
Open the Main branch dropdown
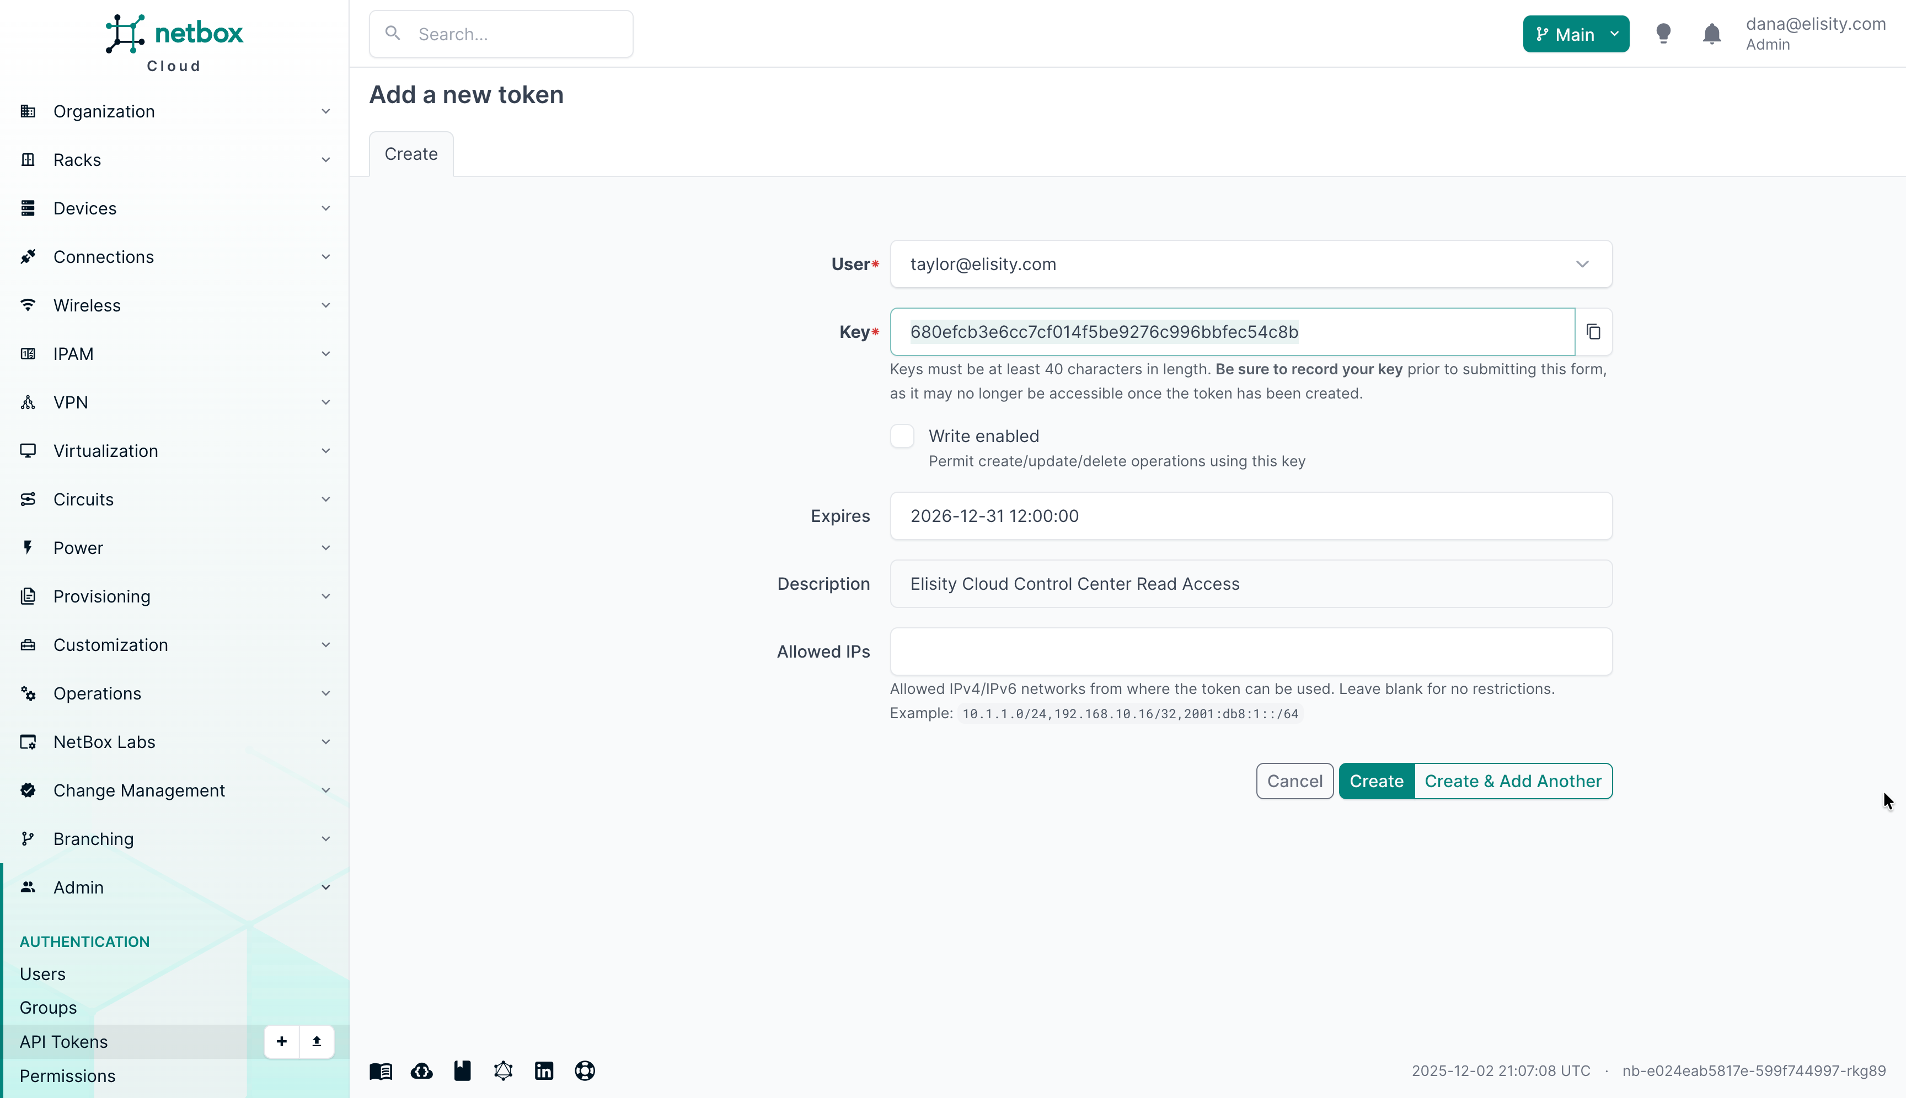(x=1576, y=34)
